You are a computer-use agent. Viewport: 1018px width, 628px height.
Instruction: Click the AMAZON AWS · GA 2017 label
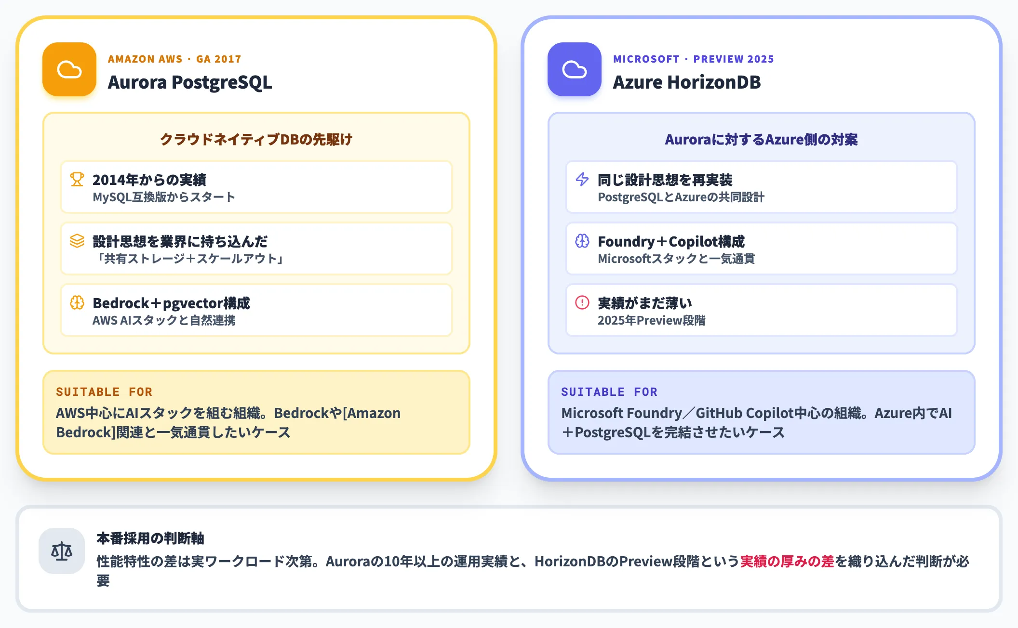174,59
